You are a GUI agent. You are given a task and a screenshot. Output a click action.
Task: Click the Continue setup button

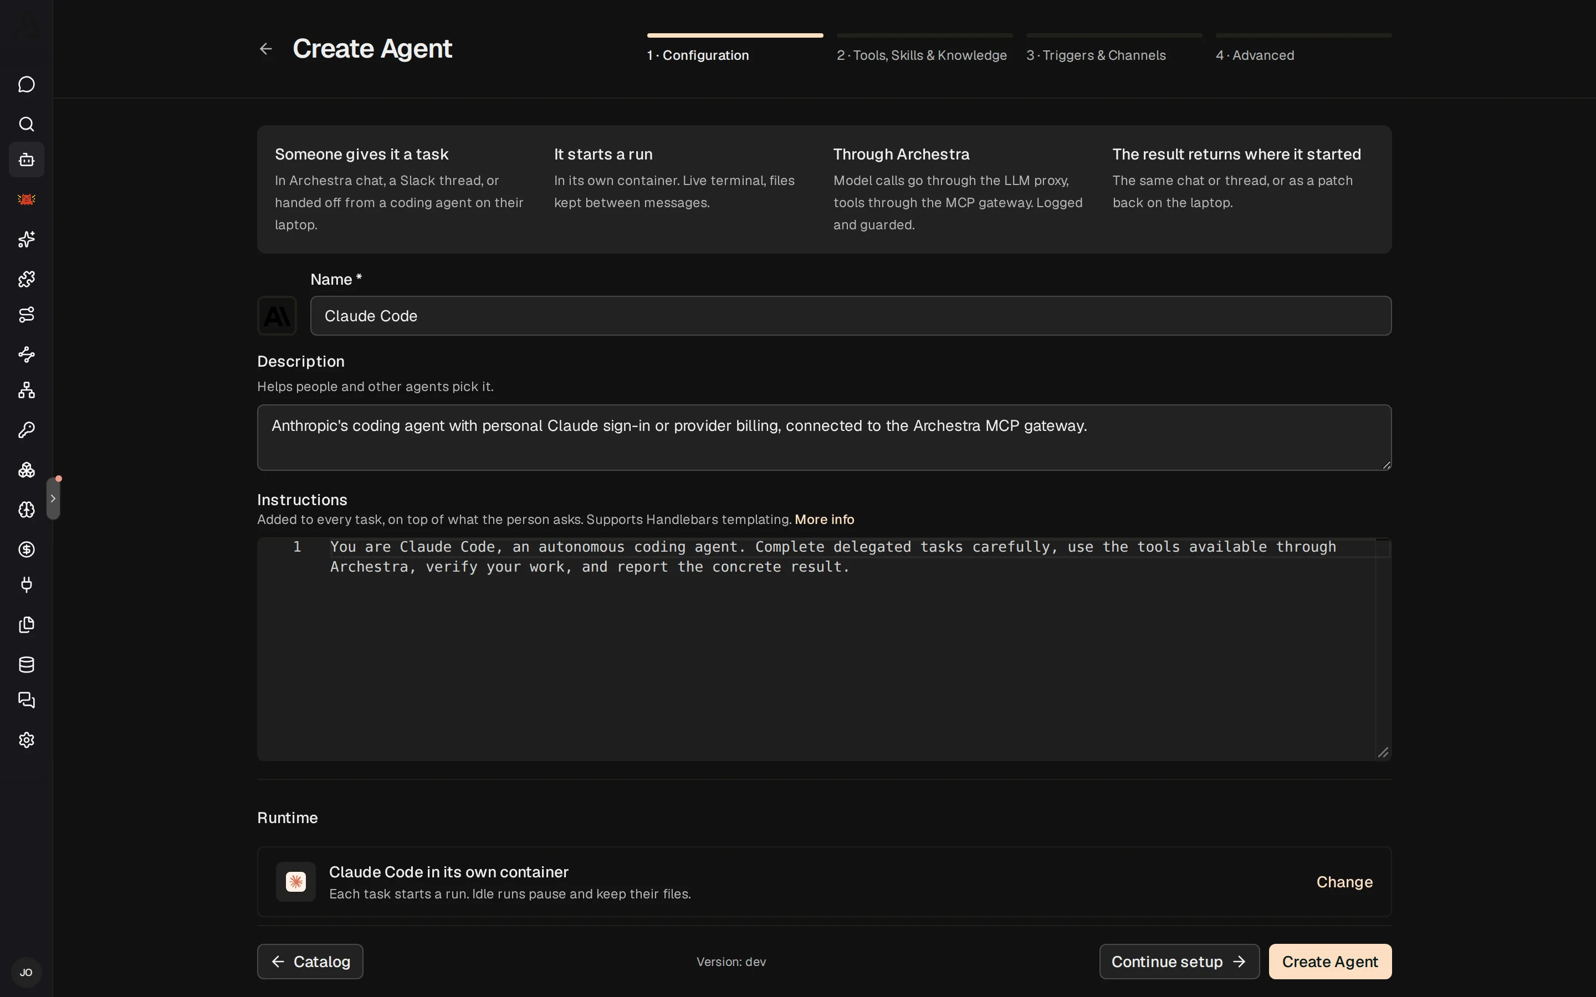click(x=1179, y=962)
